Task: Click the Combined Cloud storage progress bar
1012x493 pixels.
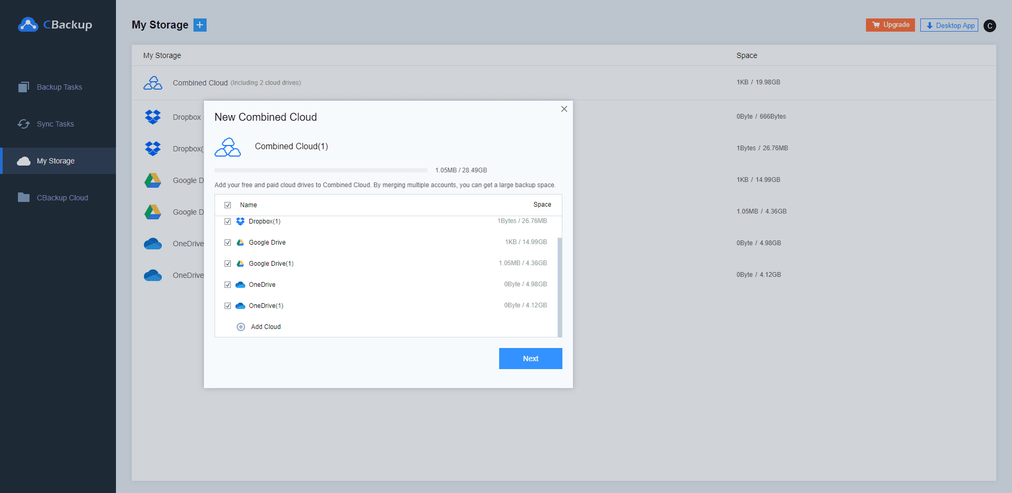Action: (x=321, y=170)
